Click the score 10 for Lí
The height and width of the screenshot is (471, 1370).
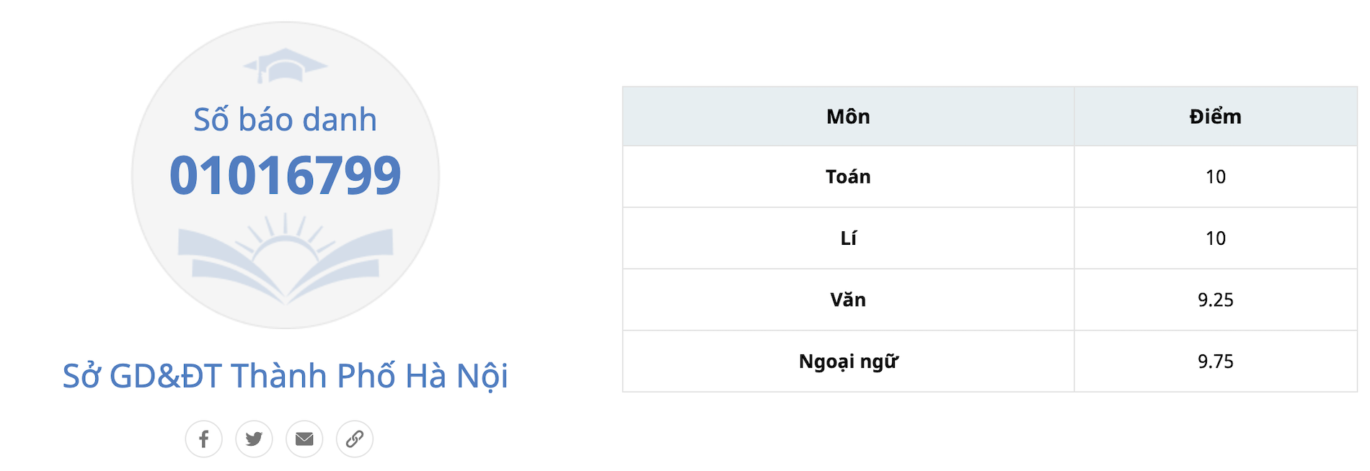pos(1215,238)
